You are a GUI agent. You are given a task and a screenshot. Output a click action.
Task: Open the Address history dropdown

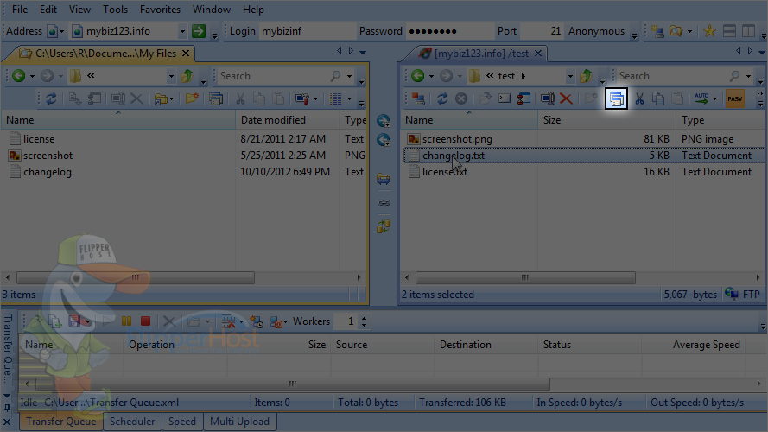(x=182, y=31)
